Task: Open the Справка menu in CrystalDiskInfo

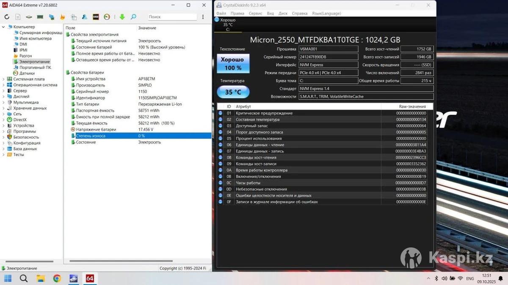Action: click(x=300, y=14)
